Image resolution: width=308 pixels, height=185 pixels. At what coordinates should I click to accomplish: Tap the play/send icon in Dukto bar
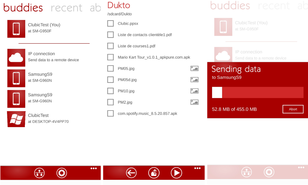pyautogui.click(x=176, y=173)
